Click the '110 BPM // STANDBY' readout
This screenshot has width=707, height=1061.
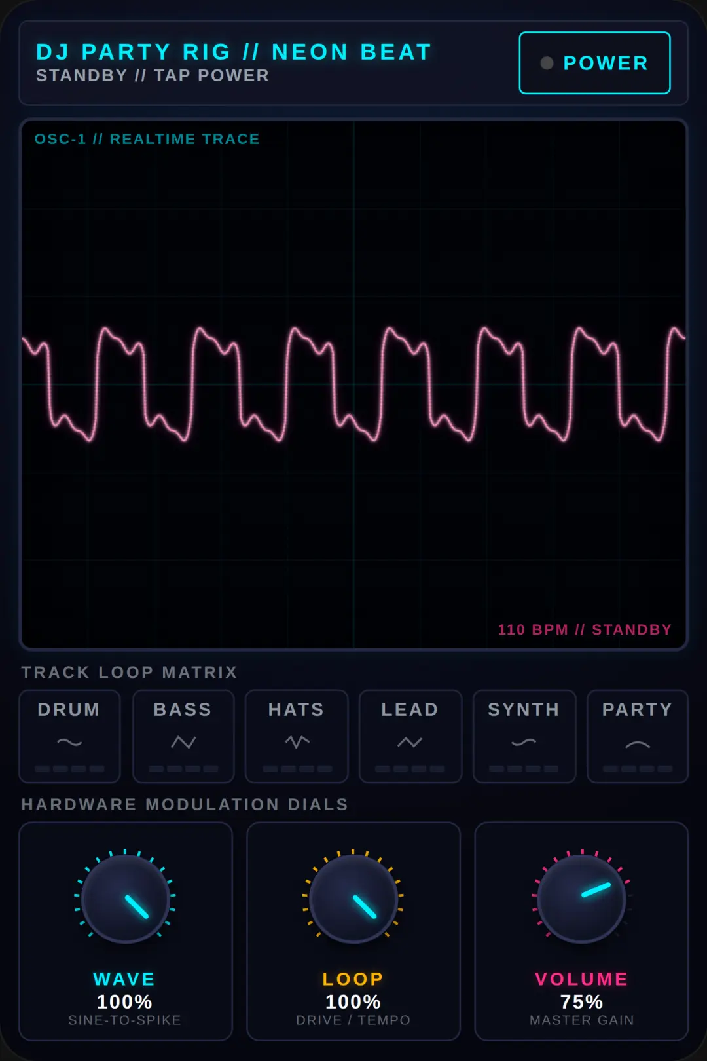[585, 629]
